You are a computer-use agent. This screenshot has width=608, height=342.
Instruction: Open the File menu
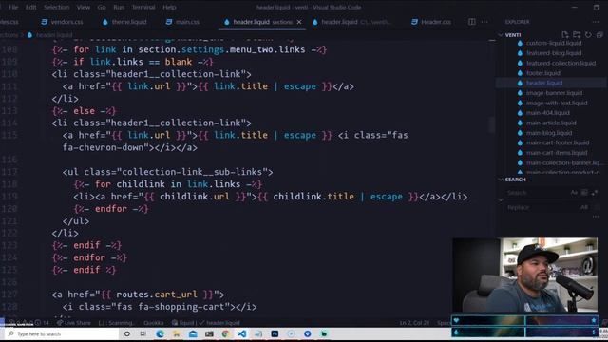click(13, 7)
